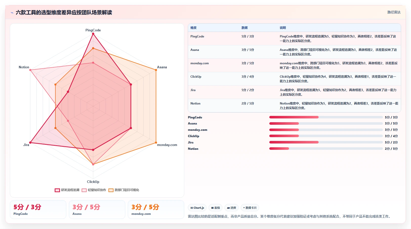Select the 说明 column header
Screen dimensions: 411x229
283,28
